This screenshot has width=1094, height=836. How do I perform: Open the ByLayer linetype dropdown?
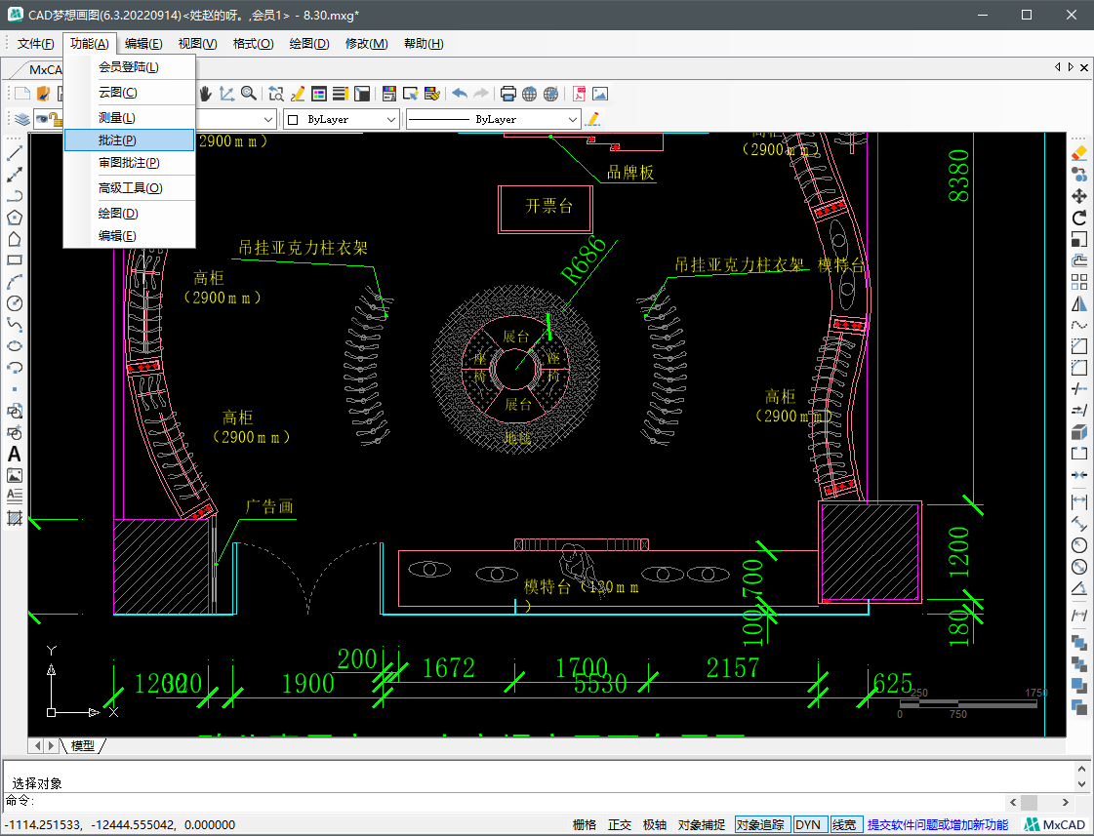[493, 119]
